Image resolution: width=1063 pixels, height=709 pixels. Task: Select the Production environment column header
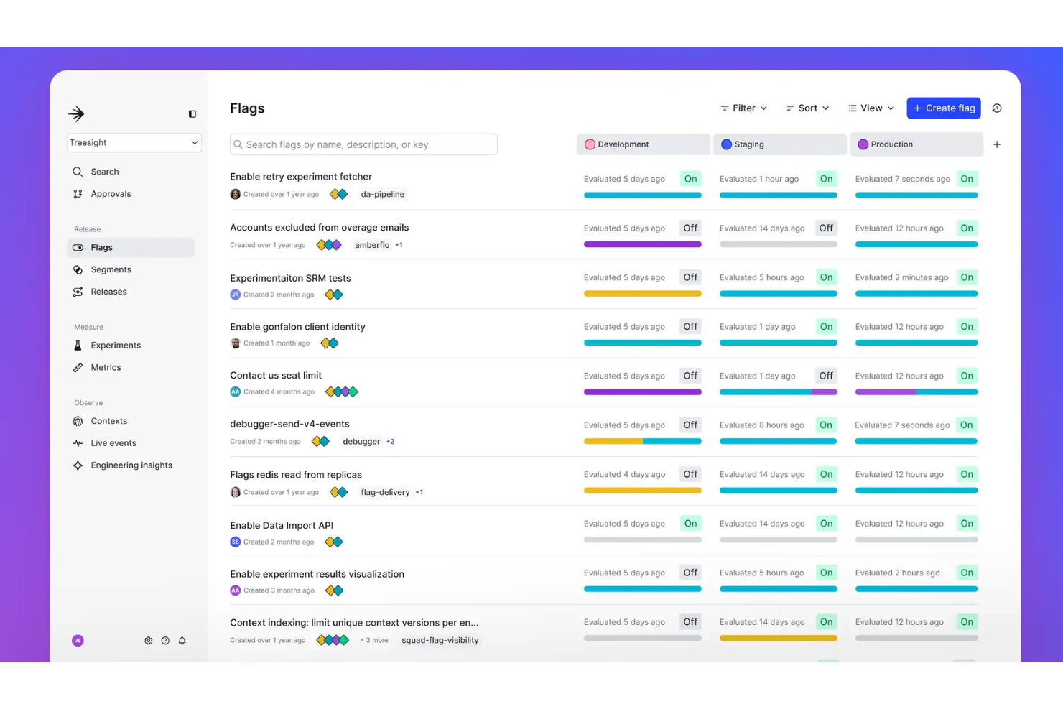tap(916, 144)
